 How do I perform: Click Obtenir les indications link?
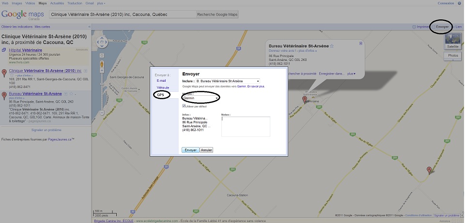tap(17, 27)
